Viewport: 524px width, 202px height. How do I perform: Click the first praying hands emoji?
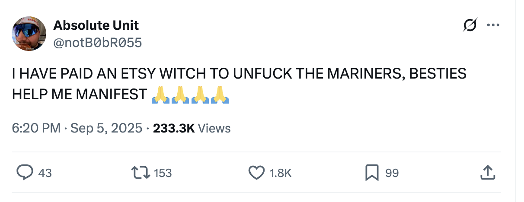tap(161, 95)
